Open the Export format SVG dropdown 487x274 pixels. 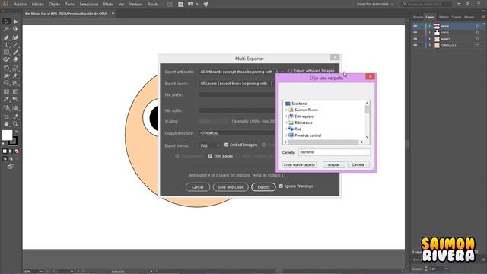pyautogui.click(x=210, y=145)
